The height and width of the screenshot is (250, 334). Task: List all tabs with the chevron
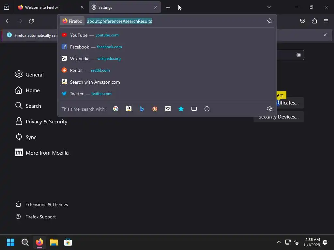tap(269, 7)
